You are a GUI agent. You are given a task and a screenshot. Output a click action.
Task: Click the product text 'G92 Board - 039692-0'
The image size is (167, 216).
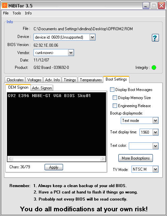[51, 68]
